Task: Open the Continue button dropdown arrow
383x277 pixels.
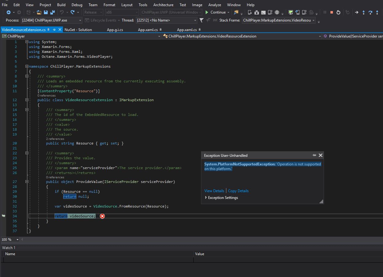Action: click(228, 12)
